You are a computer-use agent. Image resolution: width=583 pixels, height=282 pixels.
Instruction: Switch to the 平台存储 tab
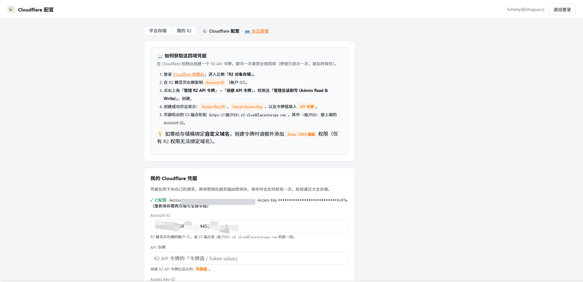[x=158, y=31]
